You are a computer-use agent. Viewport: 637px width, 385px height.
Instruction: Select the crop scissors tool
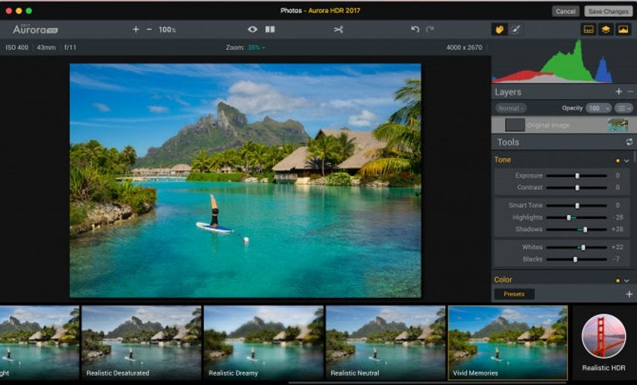[338, 30]
